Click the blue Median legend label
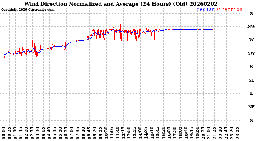261x141 pixels. pos(206,9)
